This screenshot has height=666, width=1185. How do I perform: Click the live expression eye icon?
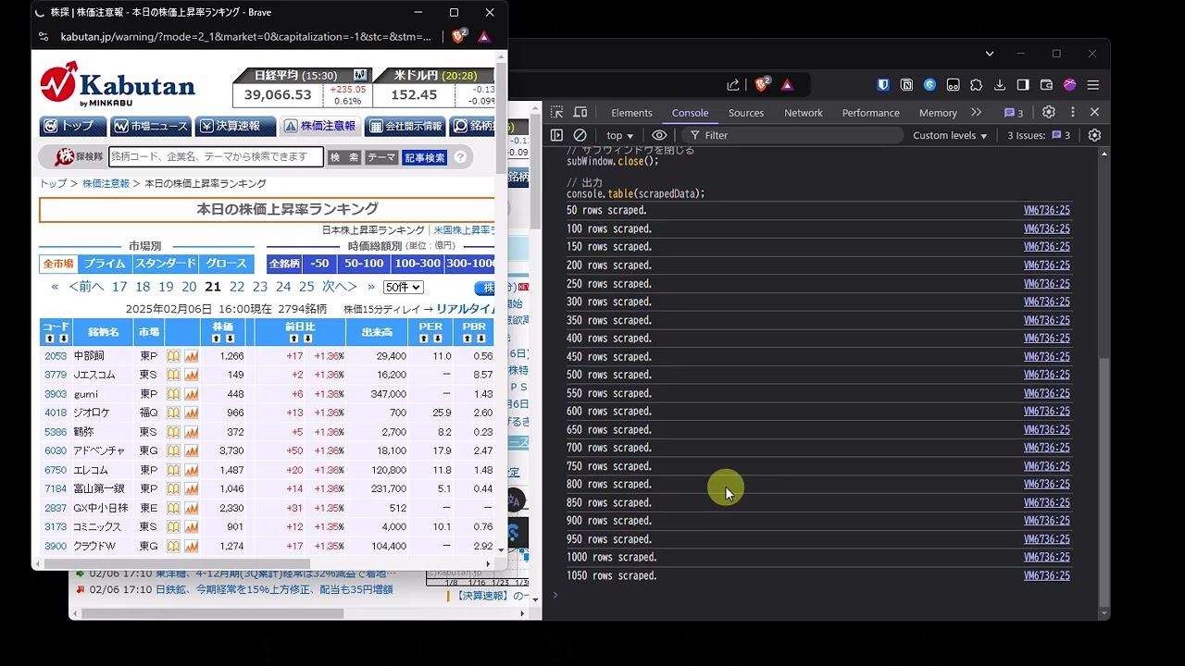pos(659,135)
